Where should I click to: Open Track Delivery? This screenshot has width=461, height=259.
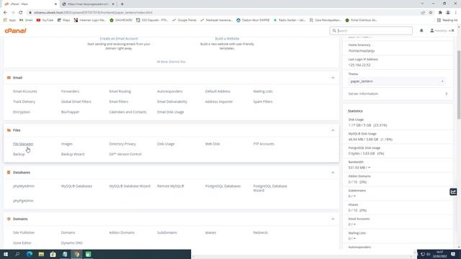click(x=24, y=101)
